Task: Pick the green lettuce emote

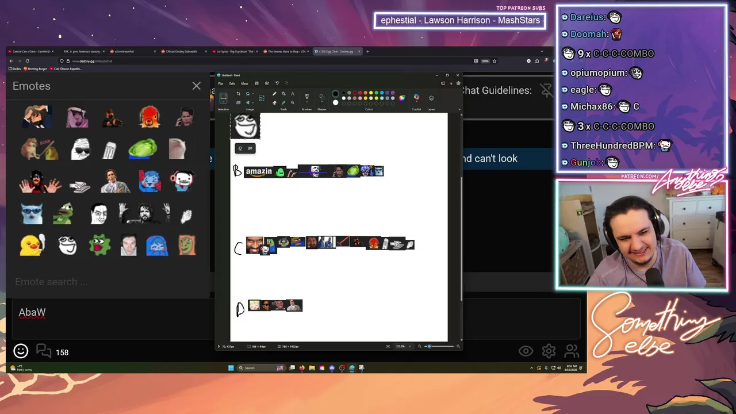Action: pos(143,149)
